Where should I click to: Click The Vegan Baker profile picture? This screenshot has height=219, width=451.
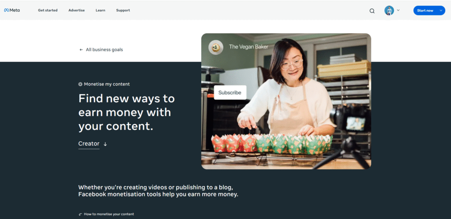coord(216,48)
